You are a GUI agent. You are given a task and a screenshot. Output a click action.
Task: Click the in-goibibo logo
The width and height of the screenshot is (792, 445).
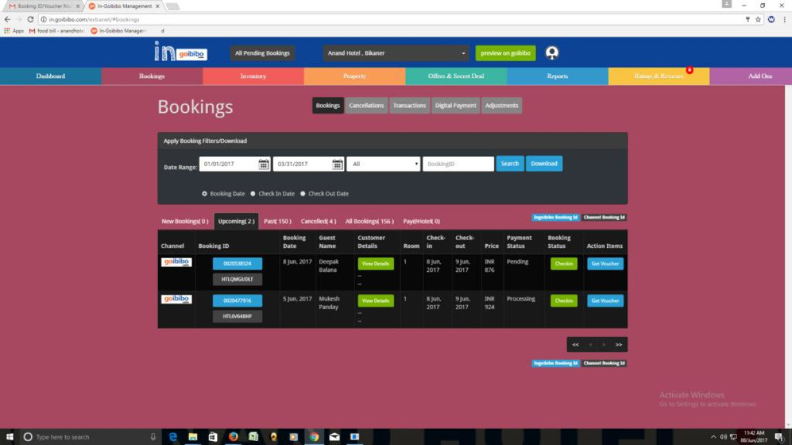pyautogui.click(x=181, y=52)
